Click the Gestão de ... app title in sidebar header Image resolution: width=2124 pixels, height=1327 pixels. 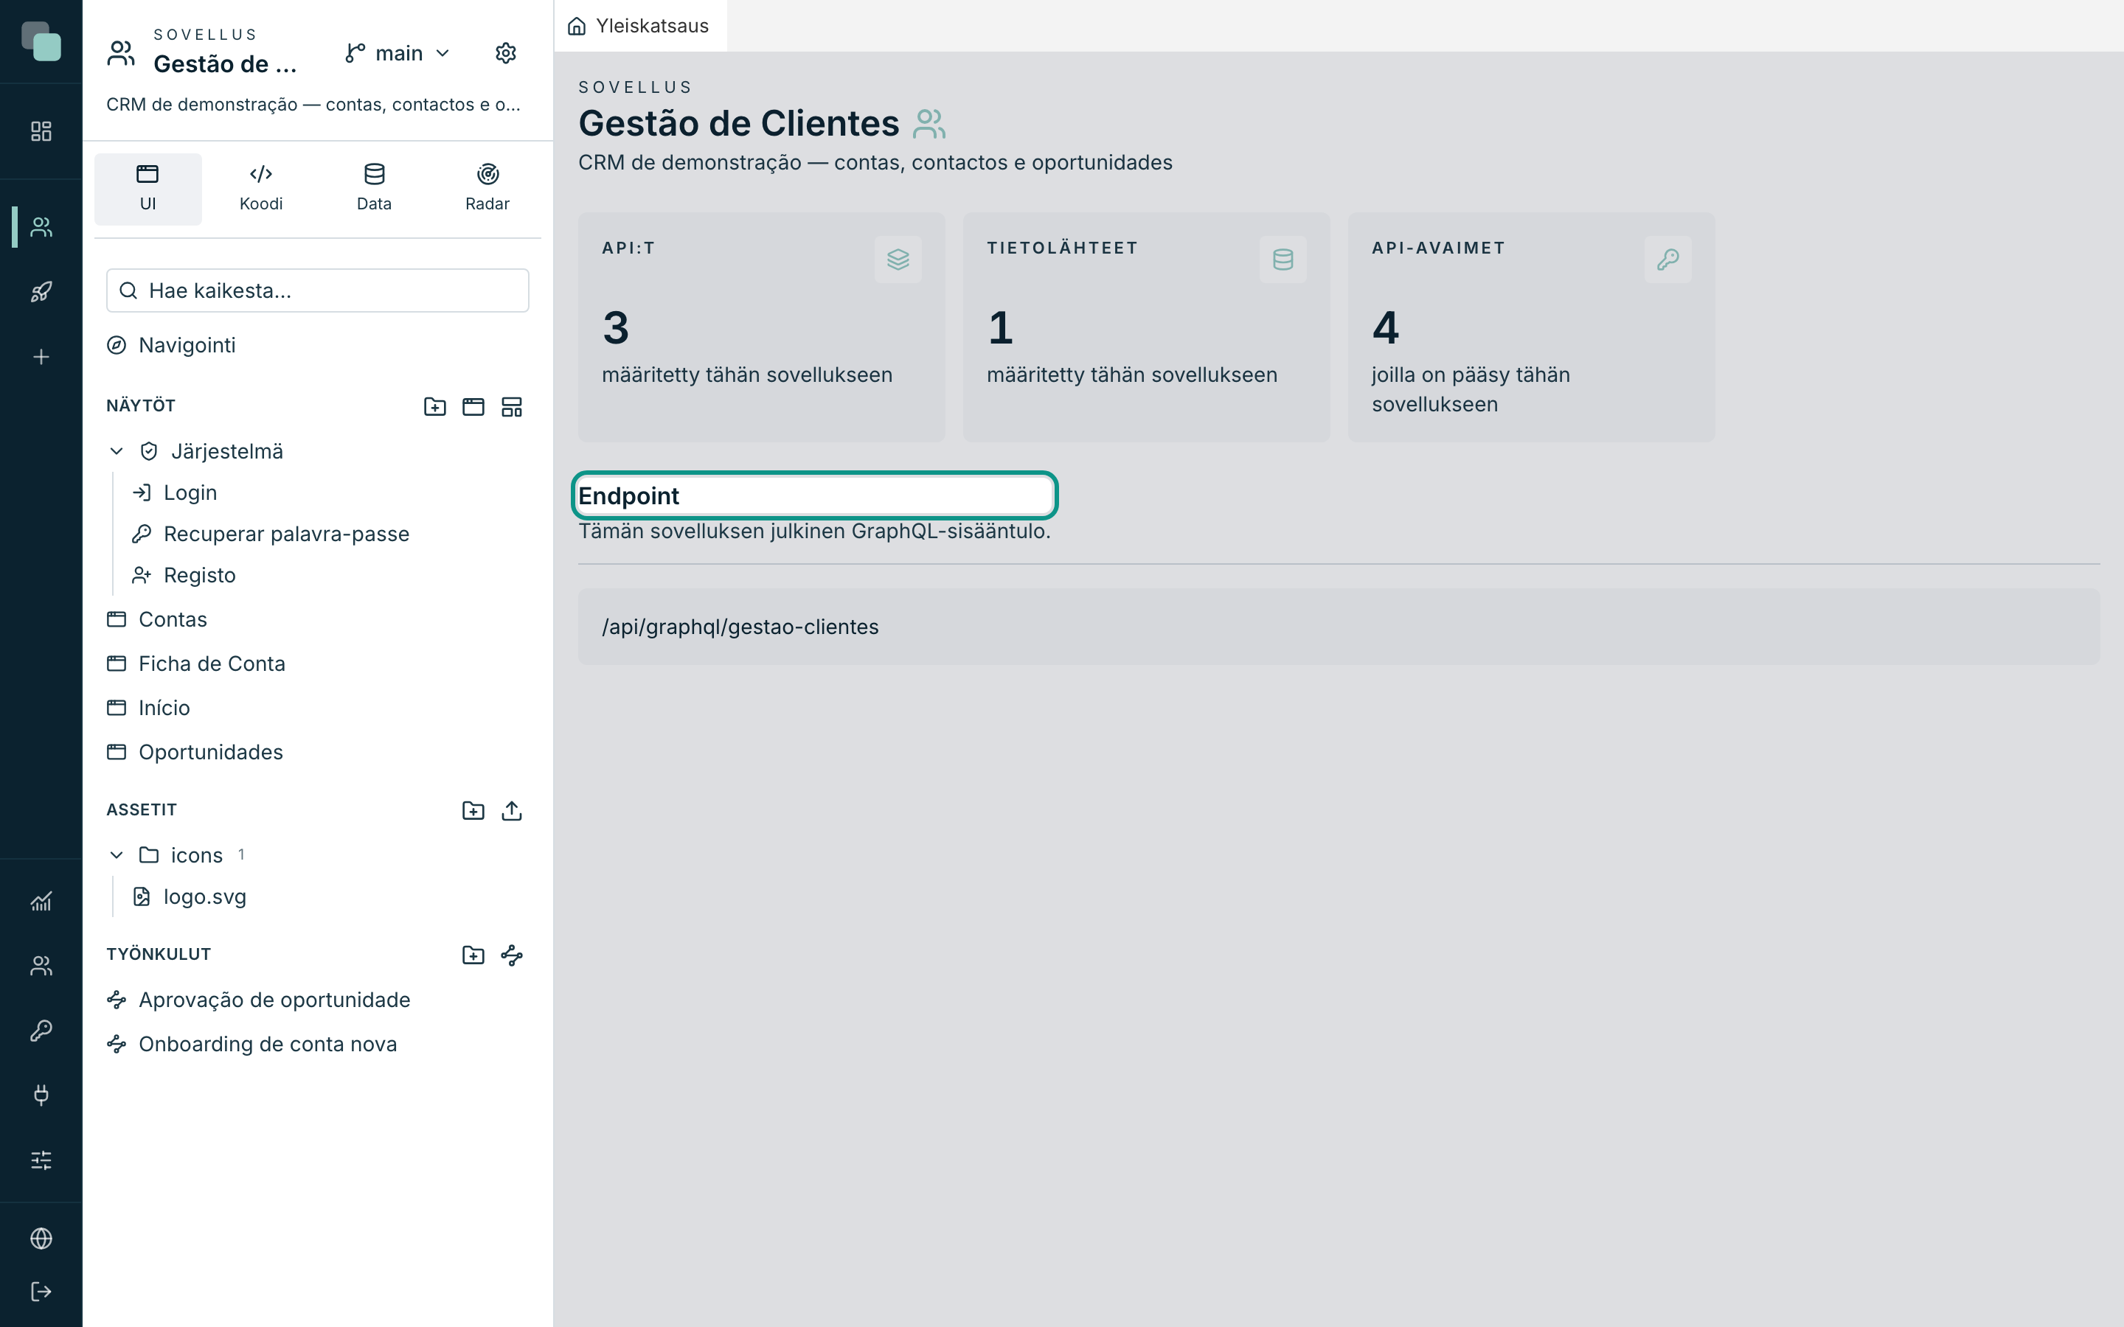225,64
